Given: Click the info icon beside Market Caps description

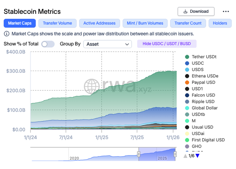Looking at the screenshot, I should point(7,34).
